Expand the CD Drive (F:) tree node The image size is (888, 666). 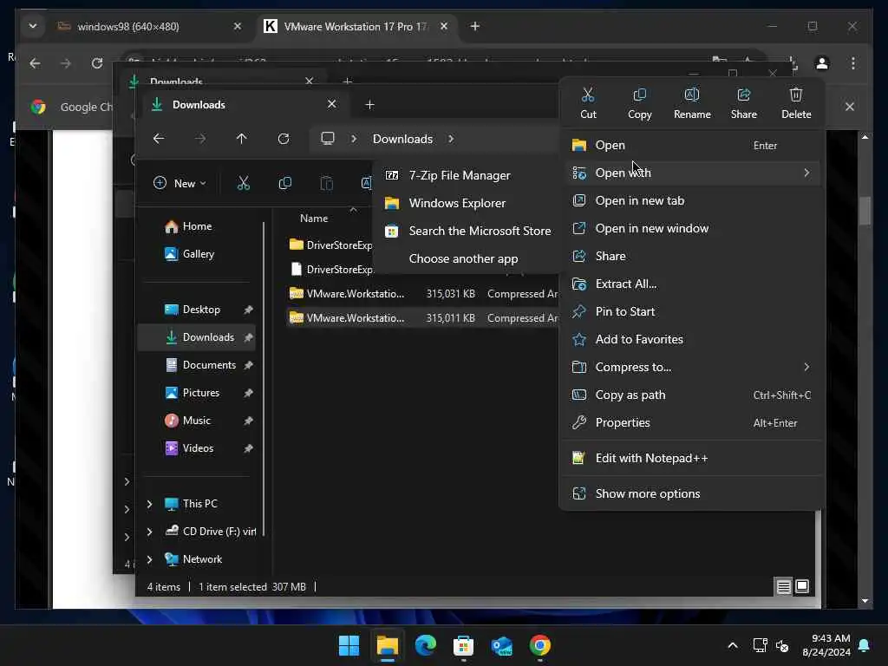point(149,532)
